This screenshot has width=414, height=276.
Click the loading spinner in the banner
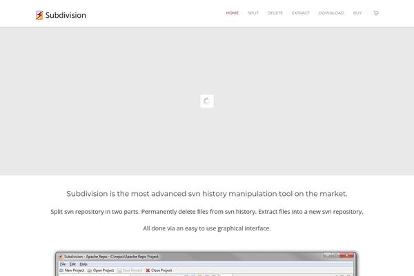[207, 101]
